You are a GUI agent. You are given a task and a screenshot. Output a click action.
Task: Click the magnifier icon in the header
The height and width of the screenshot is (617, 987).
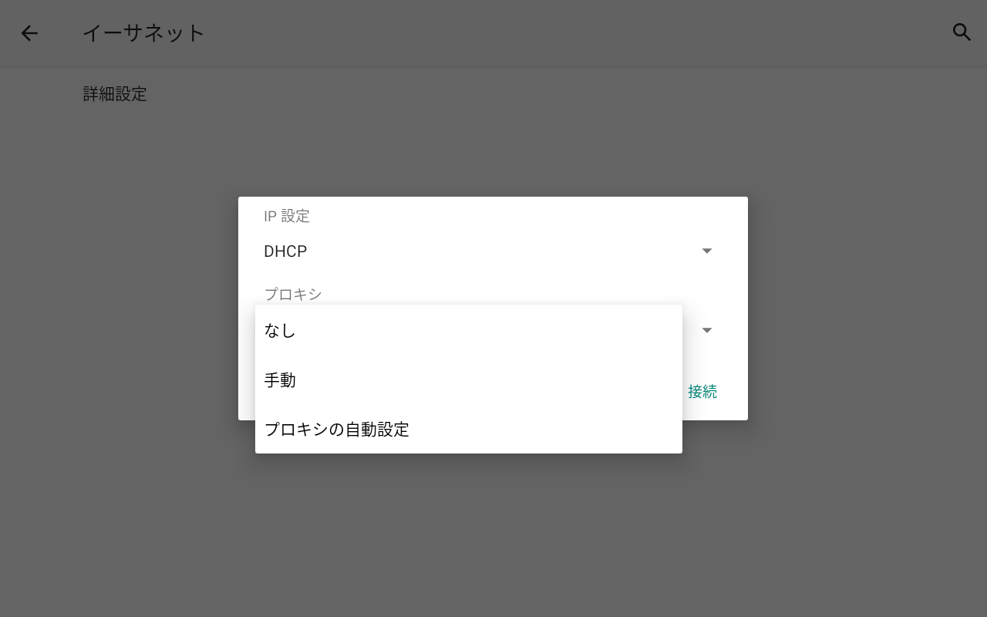click(962, 32)
